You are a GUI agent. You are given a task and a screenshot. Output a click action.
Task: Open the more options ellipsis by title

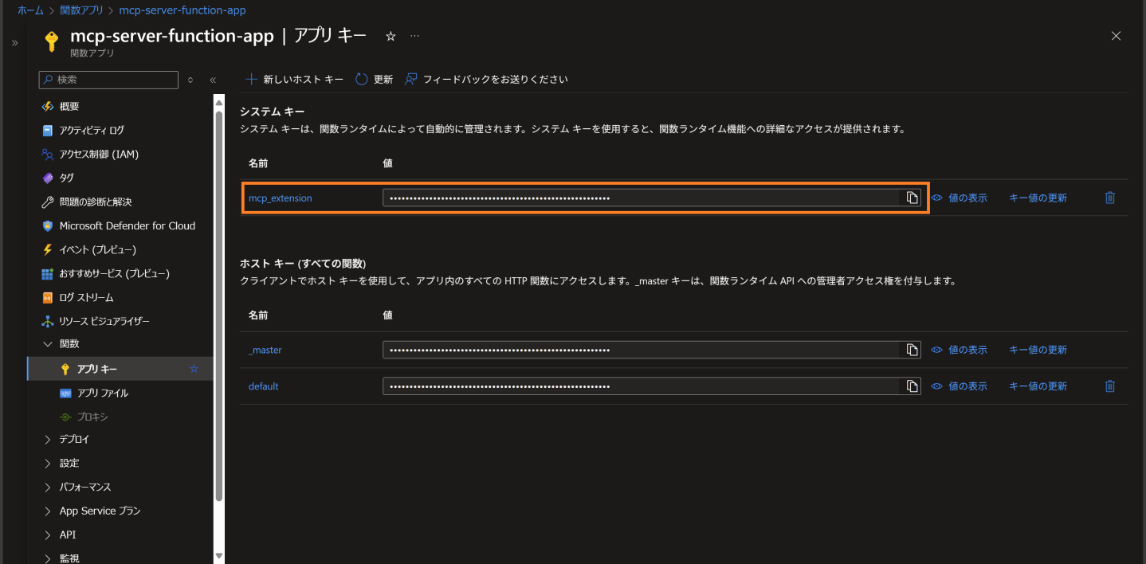click(414, 36)
